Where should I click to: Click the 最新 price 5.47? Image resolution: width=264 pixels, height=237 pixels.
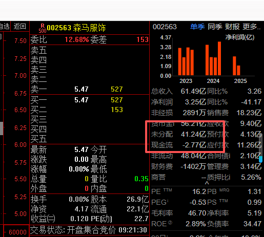click(x=82, y=149)
